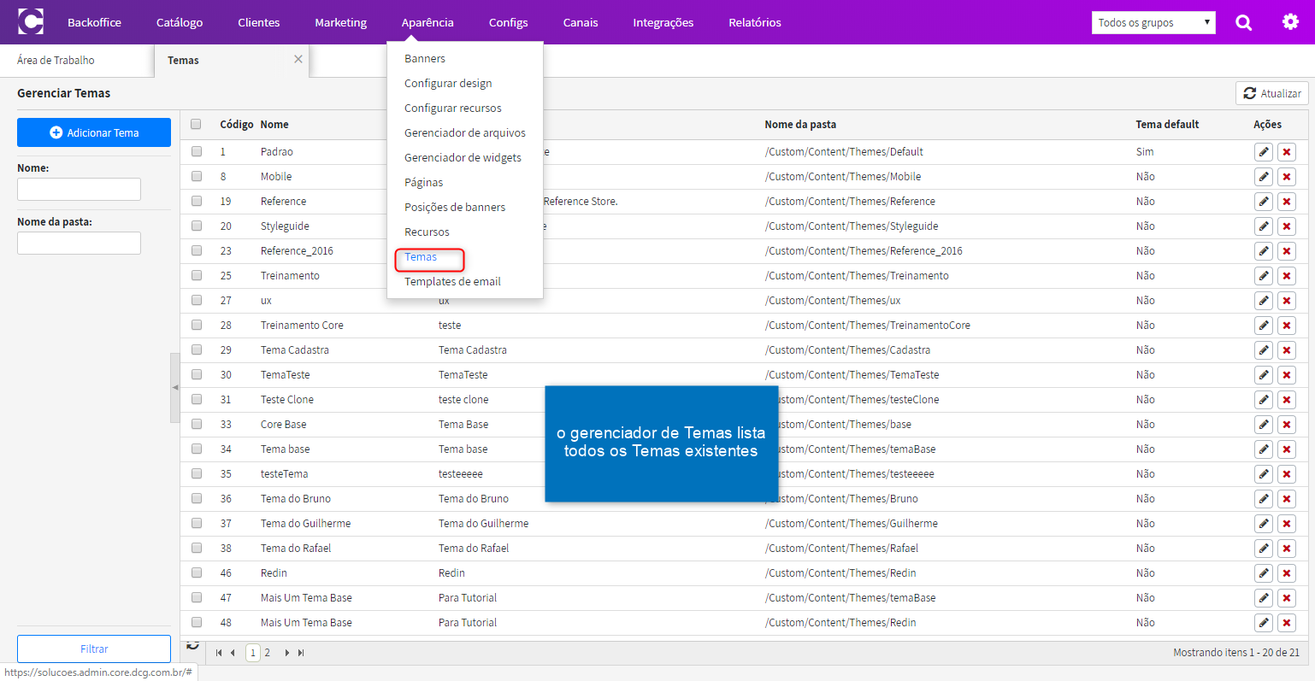Edit the Redin theme via pencil icon
This screenshot has width=1315, height=681.
[1263, 573]
